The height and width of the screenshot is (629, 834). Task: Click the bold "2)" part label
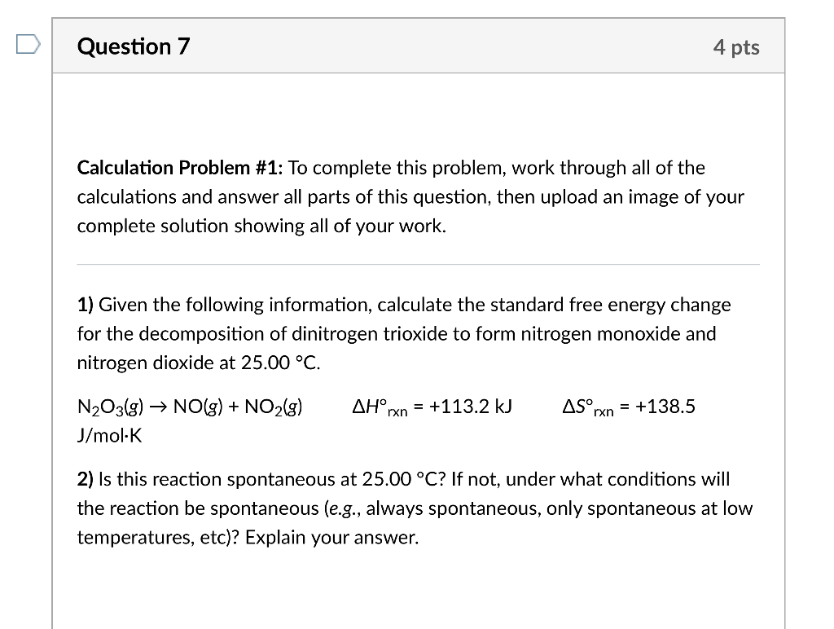pyautogui.click(x=83, y=479)
